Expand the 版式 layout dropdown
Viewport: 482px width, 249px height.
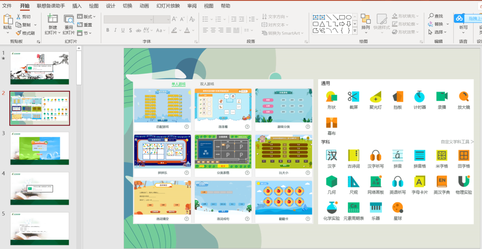point(87,16)
